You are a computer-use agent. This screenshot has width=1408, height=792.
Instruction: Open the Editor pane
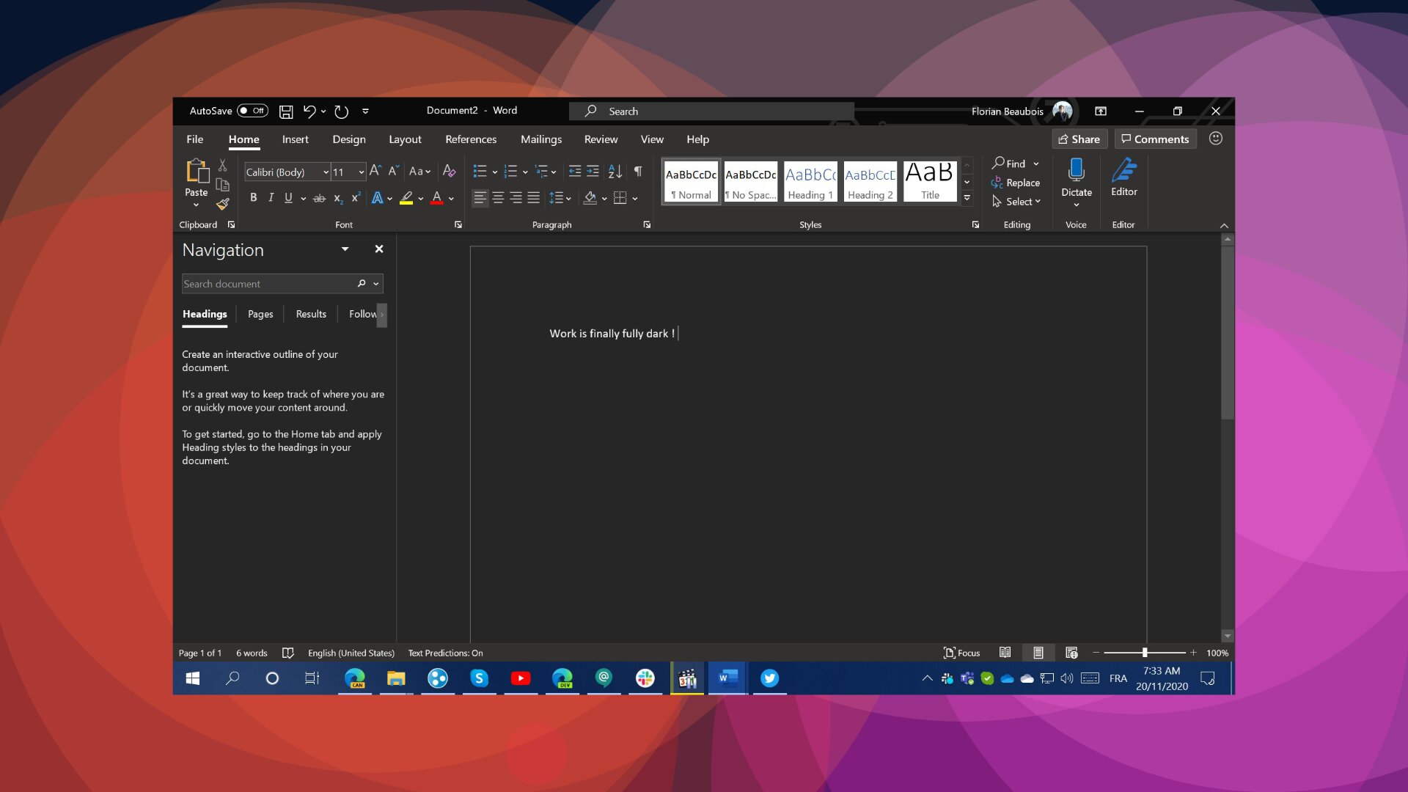pyautogui.click(x=1123, y=178)
